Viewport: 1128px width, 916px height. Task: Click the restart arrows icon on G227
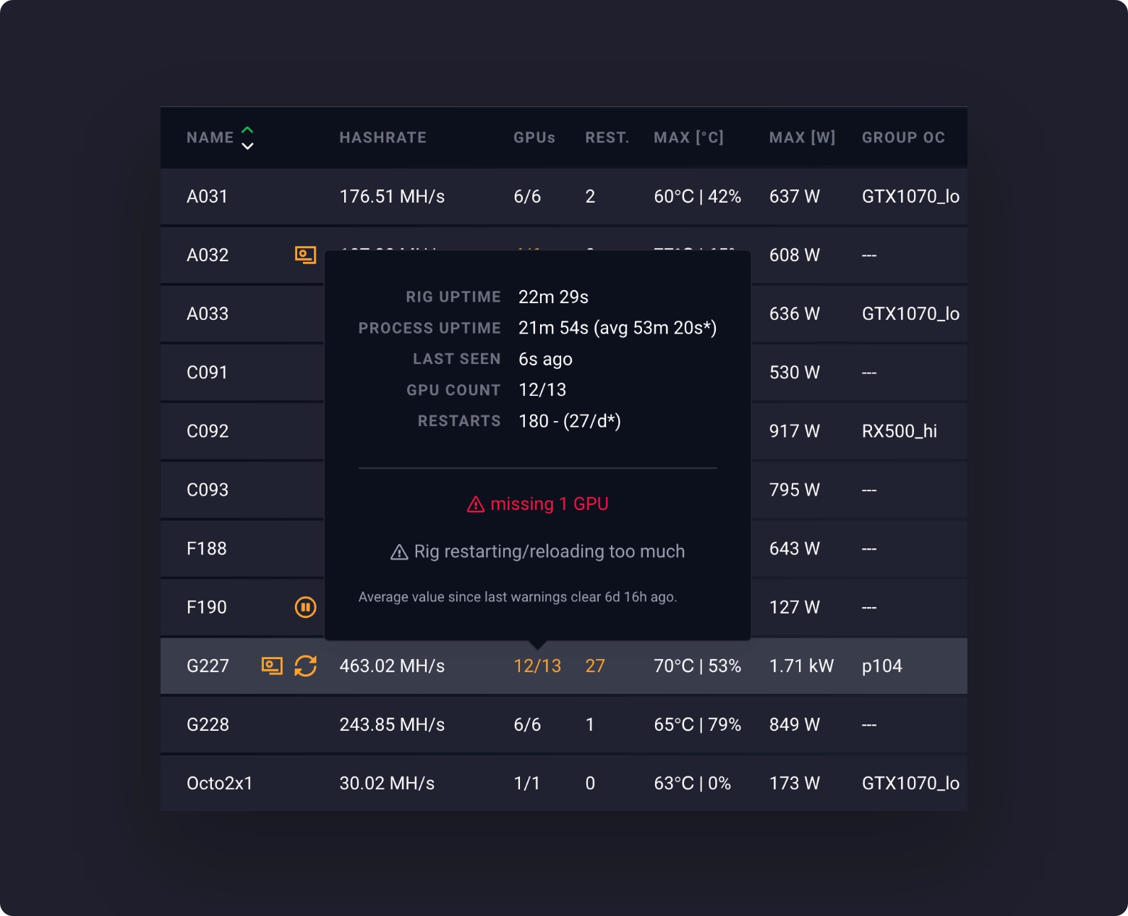coord(305,666)
